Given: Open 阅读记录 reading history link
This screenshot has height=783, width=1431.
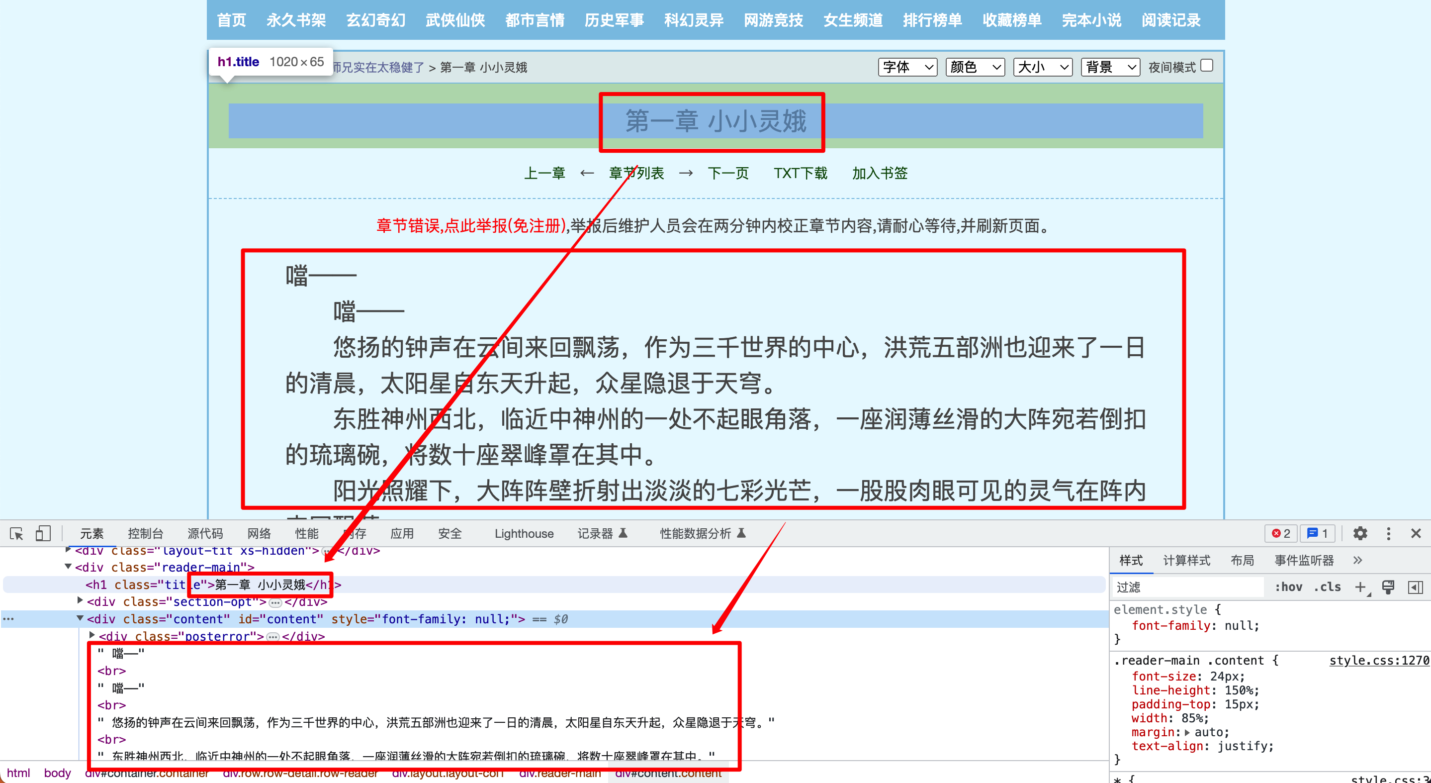Looking at the screenshot, I should coord(1171,20).
